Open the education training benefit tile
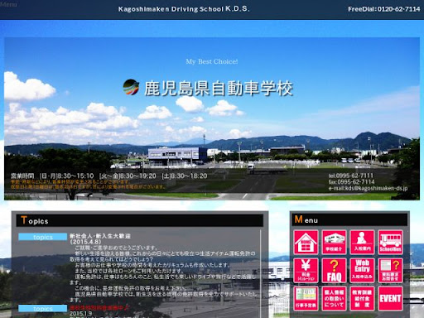The height and width of the screenshot is (318, 424). click(362, 299)
